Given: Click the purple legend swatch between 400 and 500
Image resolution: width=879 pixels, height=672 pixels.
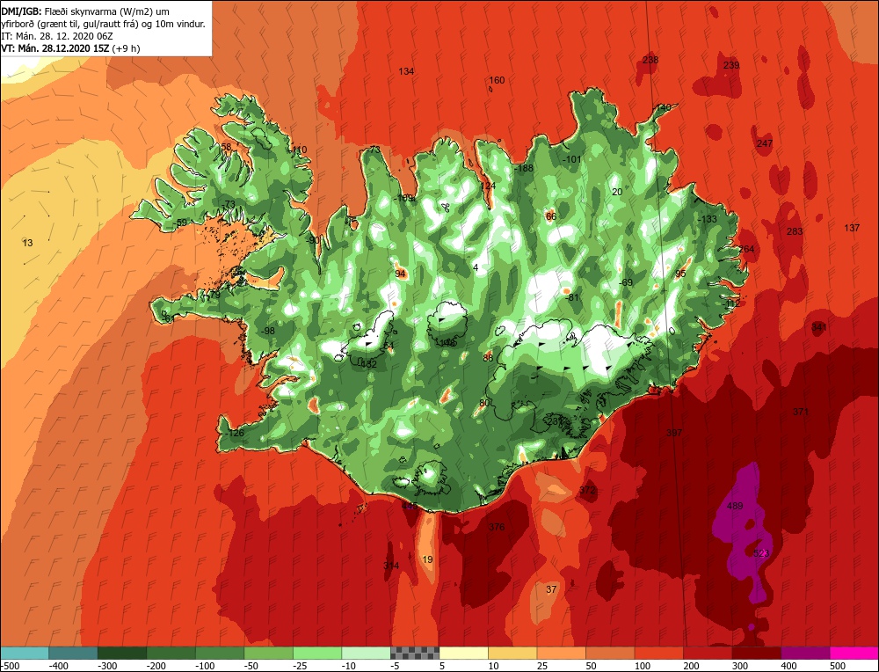Looking at the screenshot, I should pyautogui.click(x=805, y=653).
